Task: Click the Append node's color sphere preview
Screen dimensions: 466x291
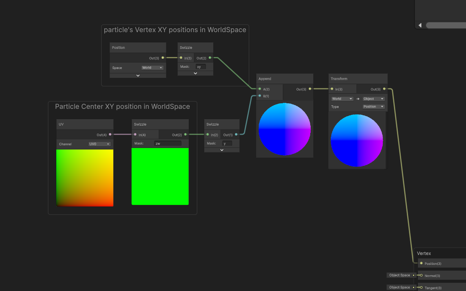Action: tap(284, 129)
